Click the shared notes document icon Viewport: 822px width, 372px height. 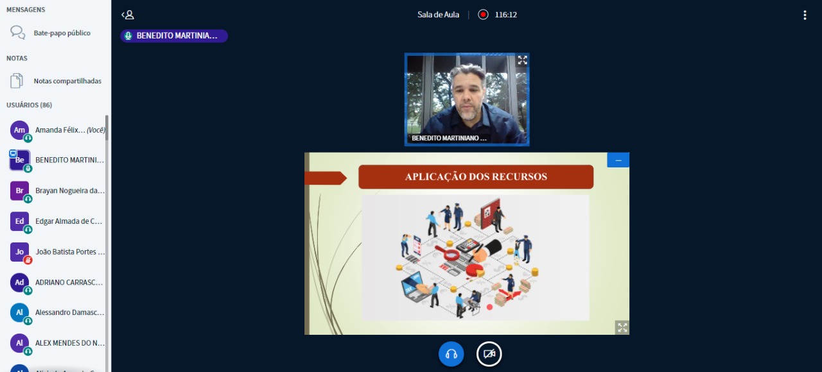(17, 81)
